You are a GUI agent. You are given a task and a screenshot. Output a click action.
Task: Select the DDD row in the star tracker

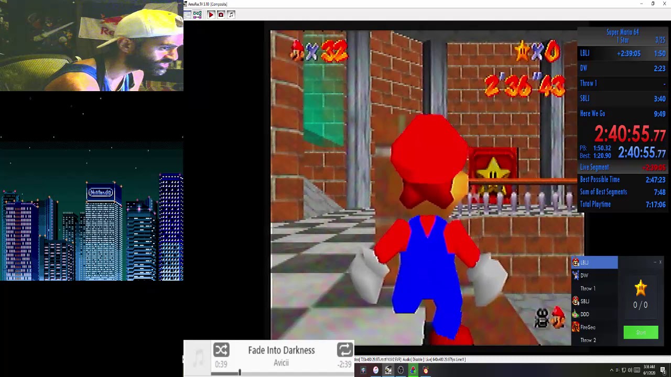(x=594, y=314)
